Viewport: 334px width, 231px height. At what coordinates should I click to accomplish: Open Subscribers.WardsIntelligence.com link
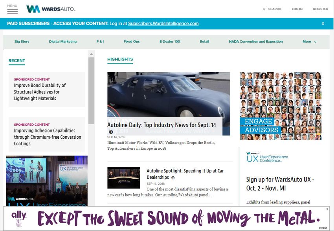click(163, 24)
